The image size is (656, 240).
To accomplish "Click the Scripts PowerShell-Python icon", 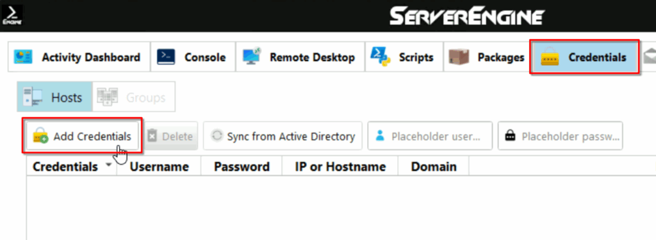I will point(381,57).
